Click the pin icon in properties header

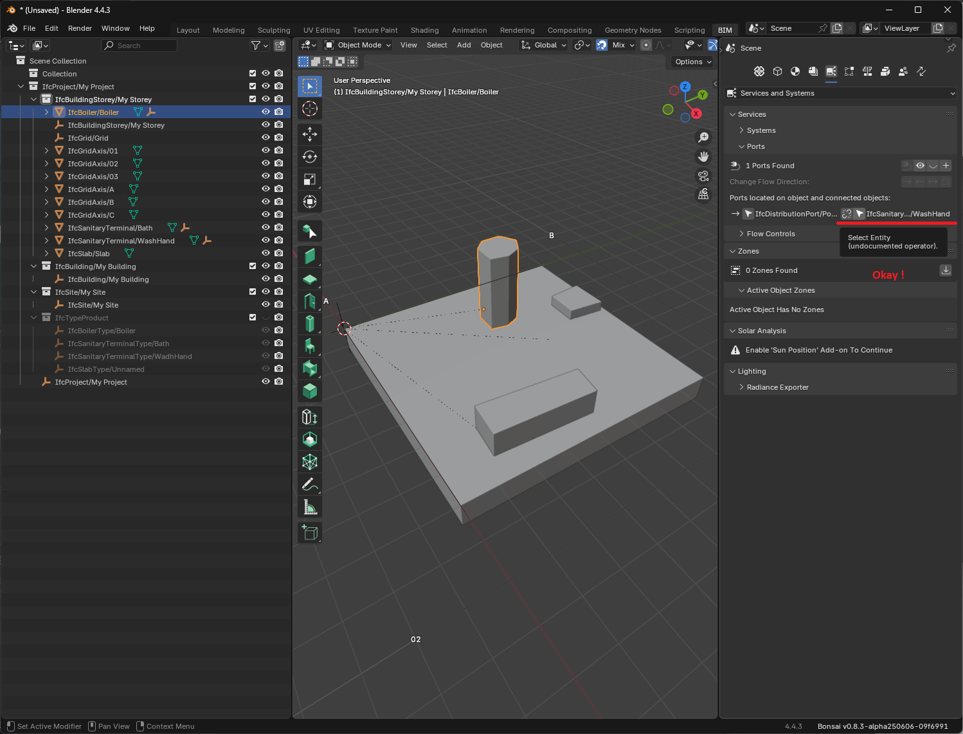tap(951, 48)
